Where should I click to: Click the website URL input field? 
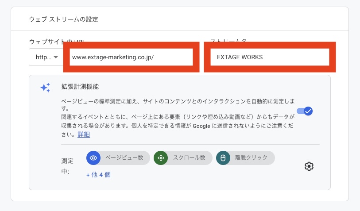[131, 57]
